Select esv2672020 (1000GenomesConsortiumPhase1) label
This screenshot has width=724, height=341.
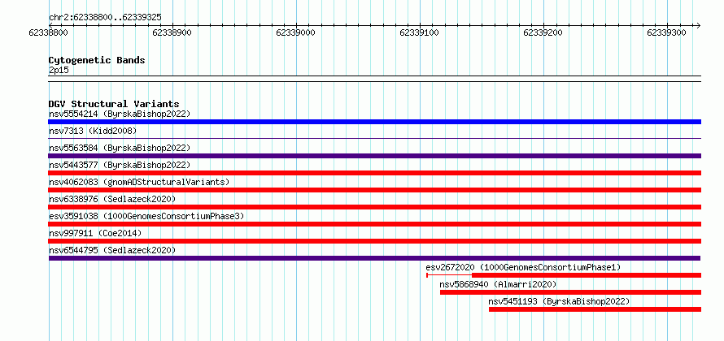pos(523,267)
